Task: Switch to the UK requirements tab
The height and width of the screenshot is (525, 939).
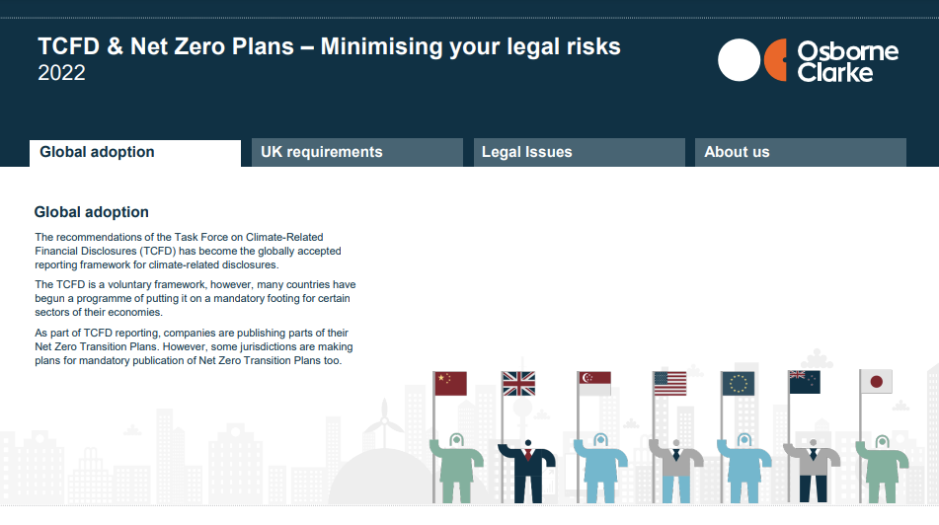Action: coord(356,153)
